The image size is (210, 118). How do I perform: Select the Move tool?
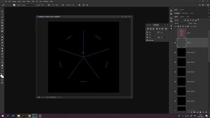click(2, 11)
